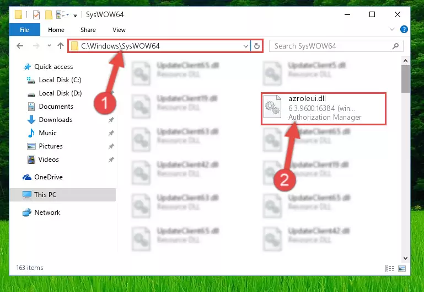
Task: Click the New folder quick access icon
Action: coord(49,14)
